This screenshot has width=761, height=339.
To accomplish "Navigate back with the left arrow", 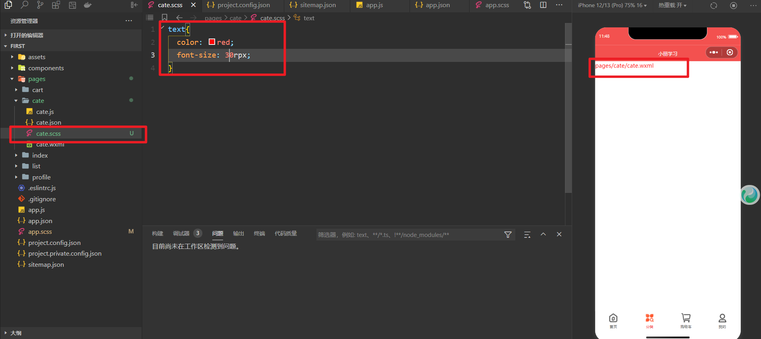I will point(179,17).
